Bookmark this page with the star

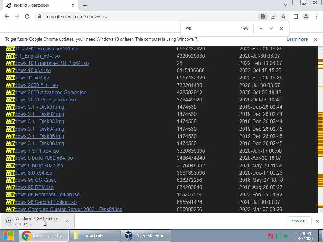click(x=283, y=16)
